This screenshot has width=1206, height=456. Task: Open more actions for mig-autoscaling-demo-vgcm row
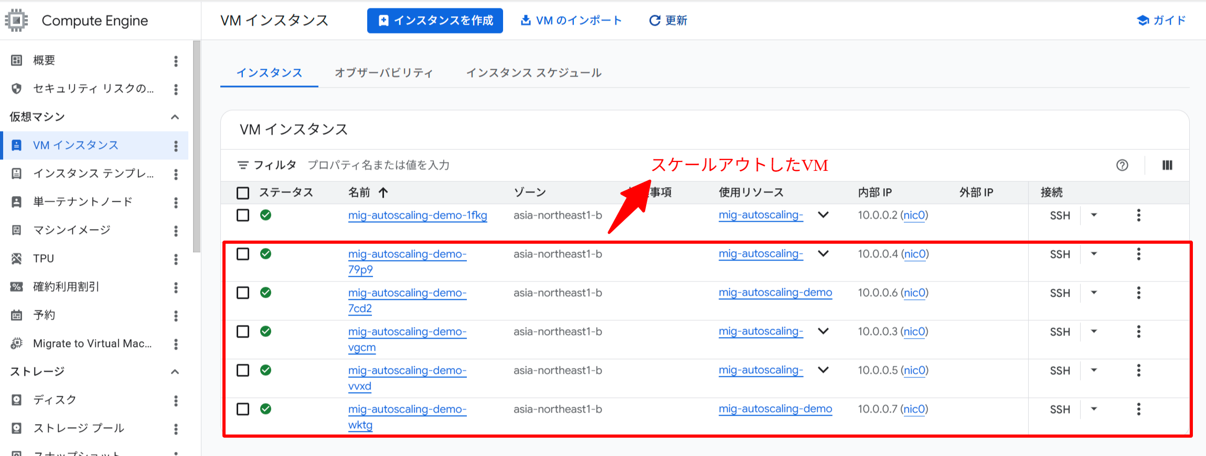pos(1139,332)
